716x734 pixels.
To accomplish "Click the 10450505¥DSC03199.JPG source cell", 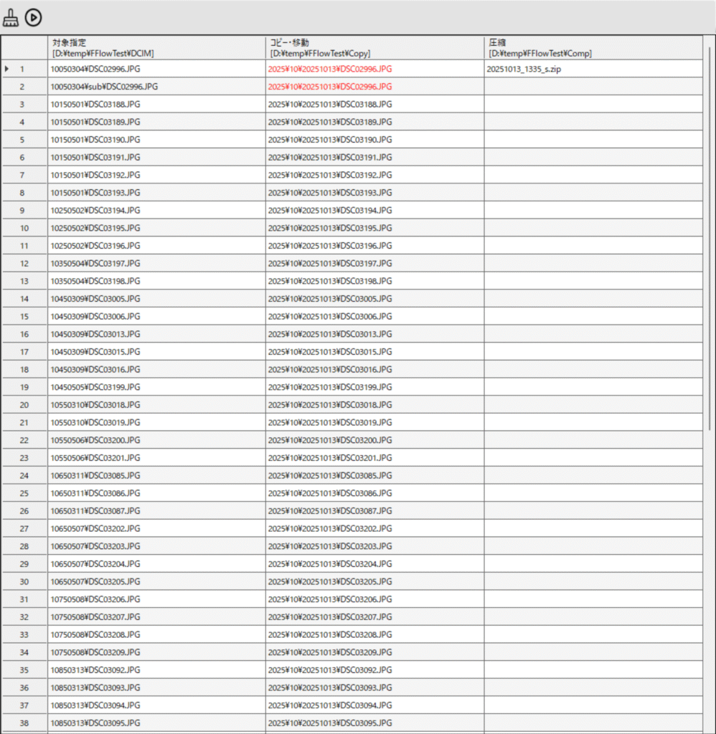I will (x=95, y=387).
